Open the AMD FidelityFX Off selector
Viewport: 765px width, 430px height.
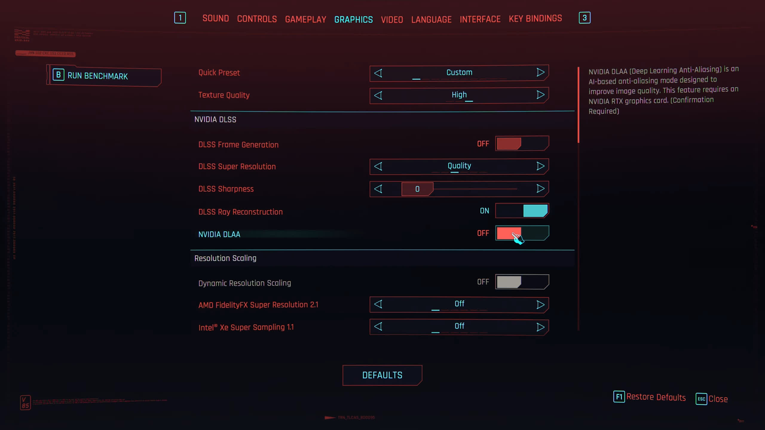pyautogui.click(x=459, y=304)
